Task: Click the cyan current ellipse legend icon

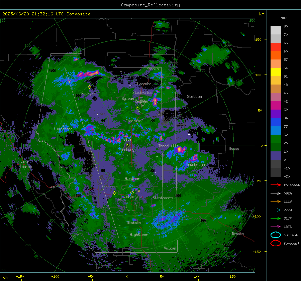Action: tap(276, 235)
